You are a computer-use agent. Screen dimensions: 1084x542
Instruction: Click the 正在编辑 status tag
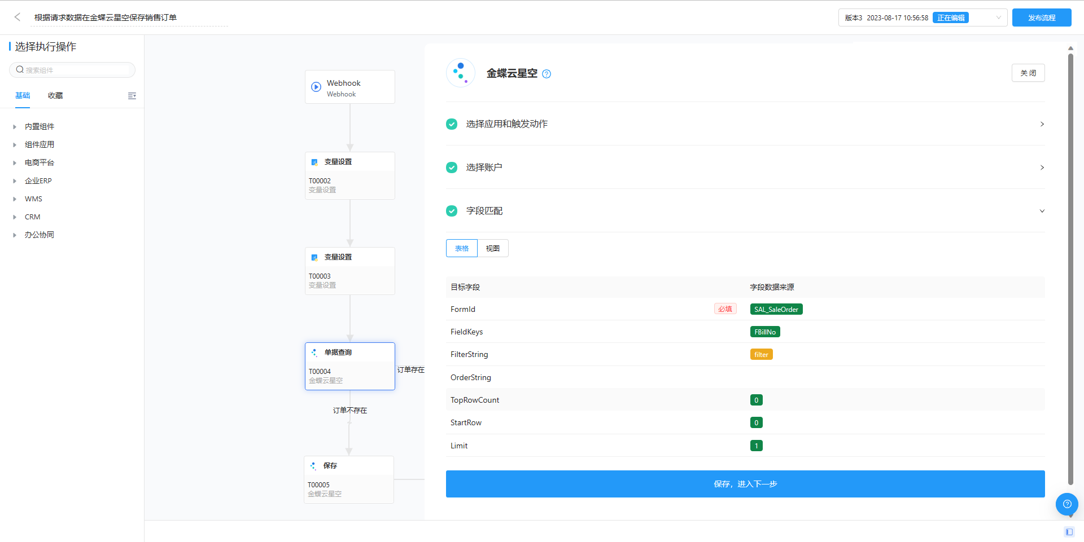[951, 18]
